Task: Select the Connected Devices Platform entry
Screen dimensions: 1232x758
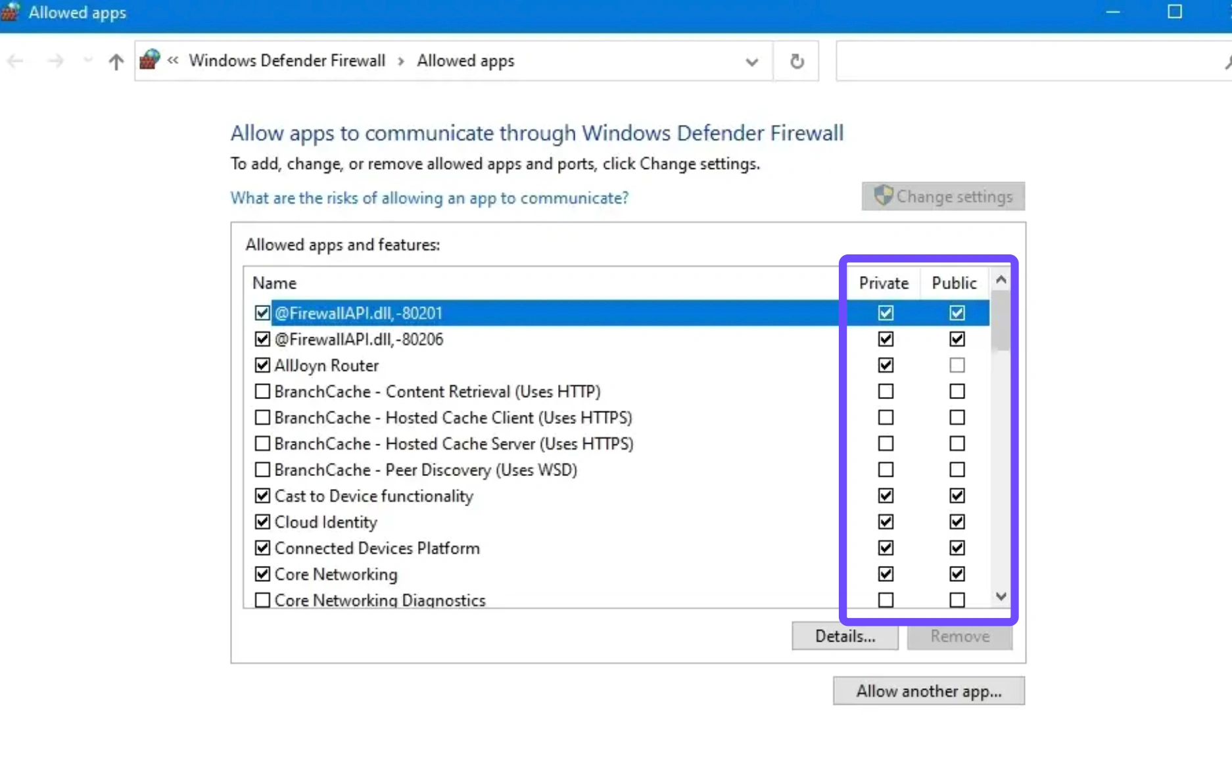Action: click(x=617, y=548)
